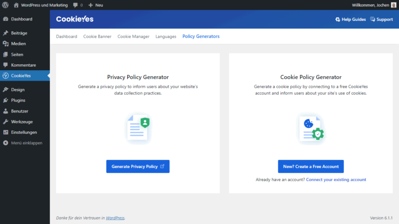Click the WordPress link in the footer

pyautogui.click(x=115, y=218)
